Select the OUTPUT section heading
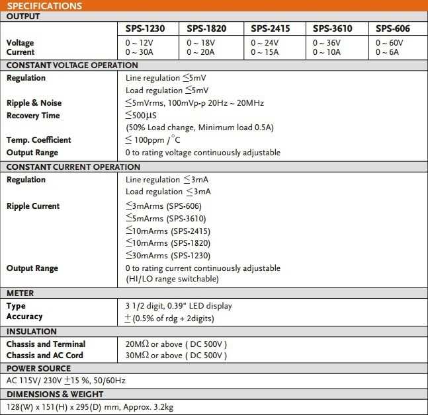Image resolution: width=428 pixels, height=415 pixels. point(23,17)
